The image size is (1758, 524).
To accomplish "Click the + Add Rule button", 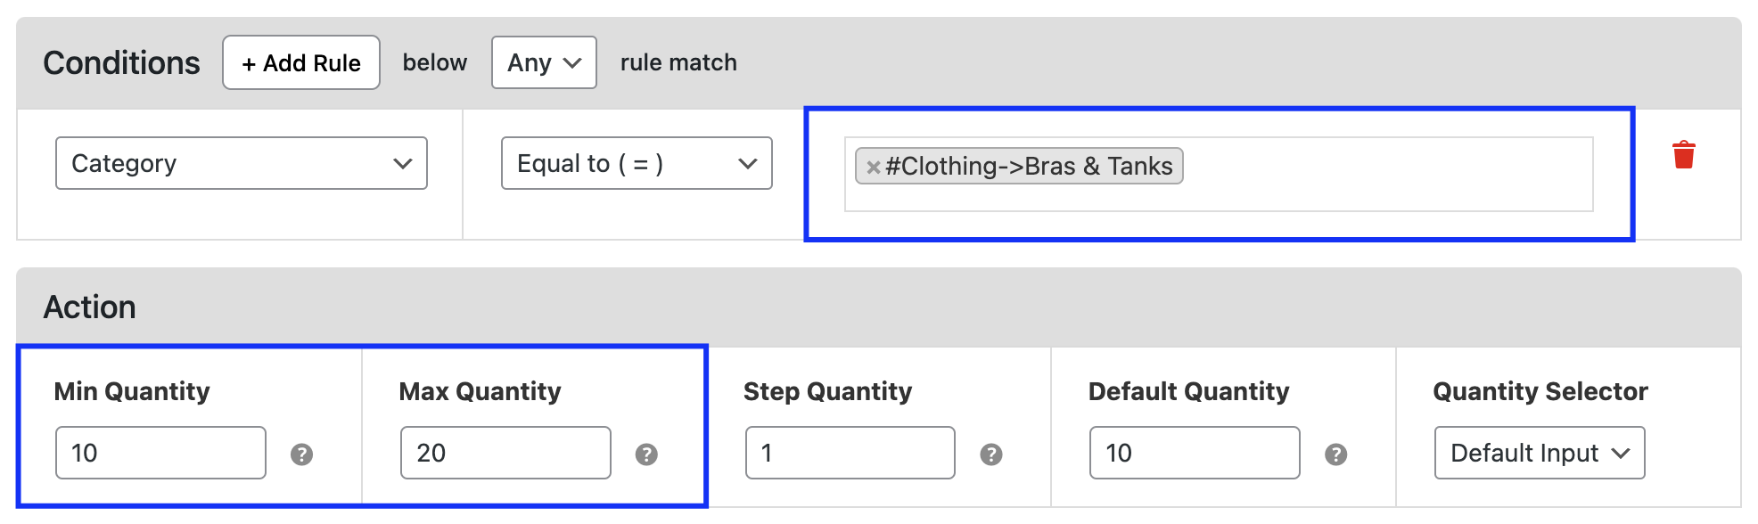I will pyautogui.click(x=301, y=62).
